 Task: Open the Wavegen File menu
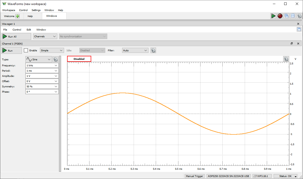point(5,30)
